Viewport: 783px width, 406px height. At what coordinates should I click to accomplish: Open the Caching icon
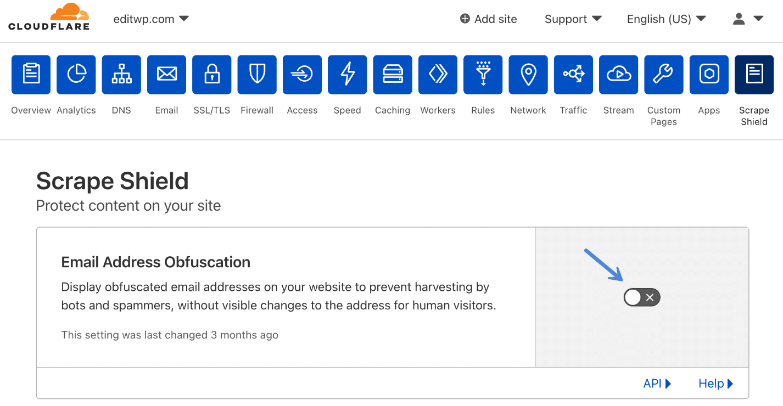(393, 74)
